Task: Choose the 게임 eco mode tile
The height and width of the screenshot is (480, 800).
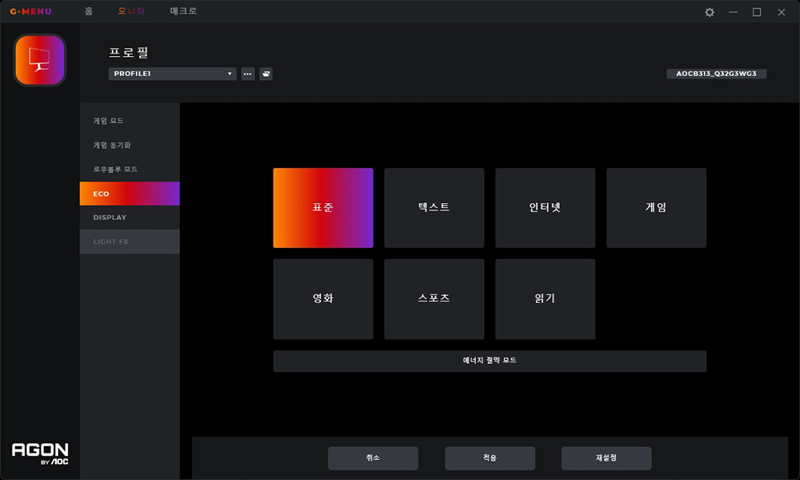Action: 657,208
